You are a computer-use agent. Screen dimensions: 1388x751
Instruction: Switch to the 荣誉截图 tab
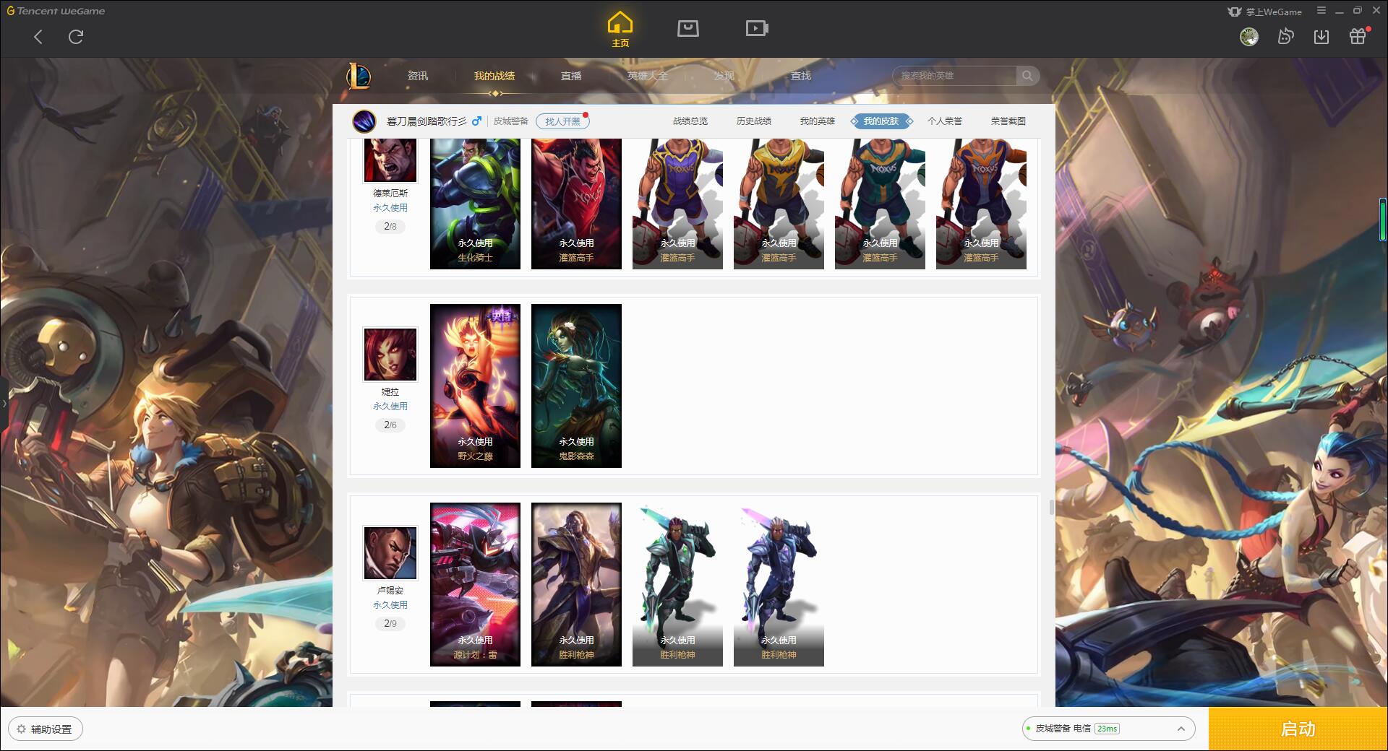[1008, 121]
